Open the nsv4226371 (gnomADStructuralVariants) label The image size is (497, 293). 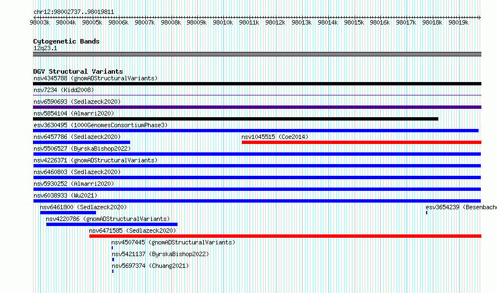point(95,160)
